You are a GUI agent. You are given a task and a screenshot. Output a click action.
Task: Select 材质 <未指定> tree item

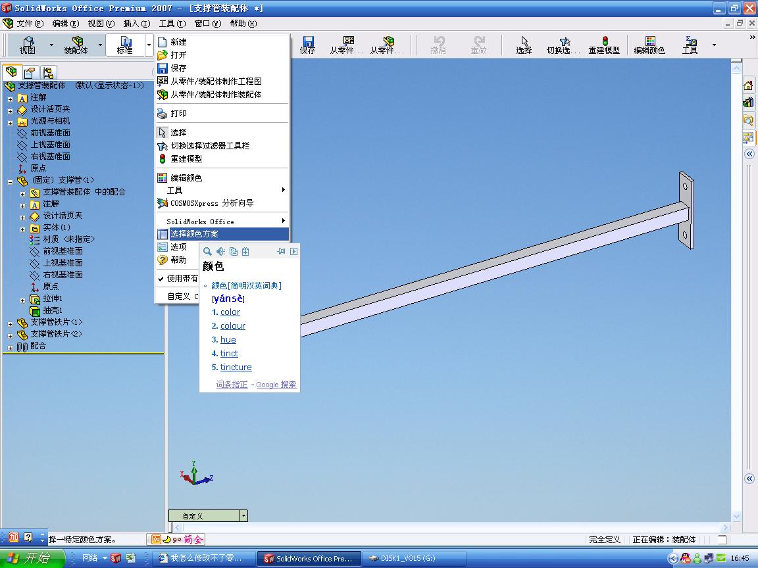(x=68, y=239)
